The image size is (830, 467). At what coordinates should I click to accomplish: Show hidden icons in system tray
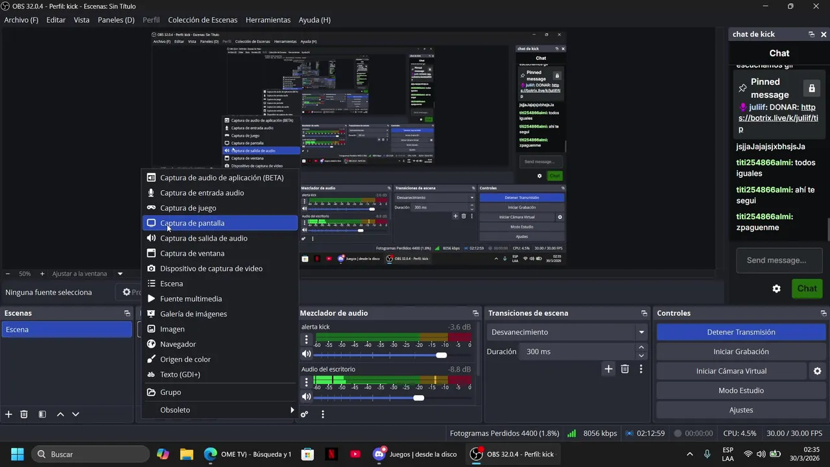[x=689, y=454]
